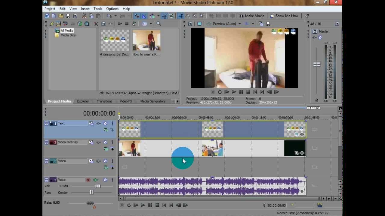Select the Zoom Edit tool in the toolbar
Viewport: 385px width, 216px height.
point(202,16)
